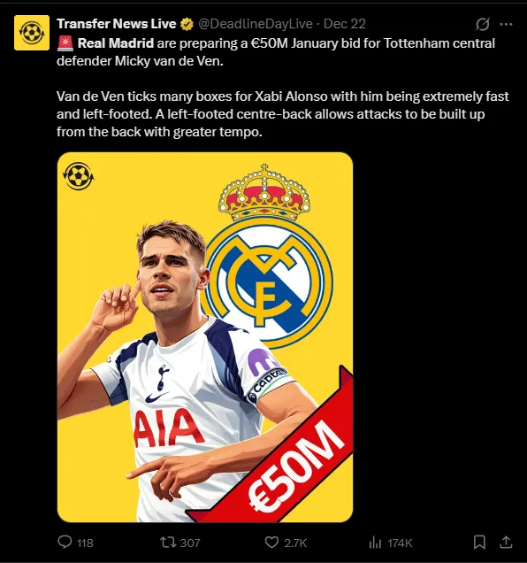Image resolution: width=527 pixels, height=563 pixels.
Task: Click the 2.7K likes count
Action: coord(295,543)
